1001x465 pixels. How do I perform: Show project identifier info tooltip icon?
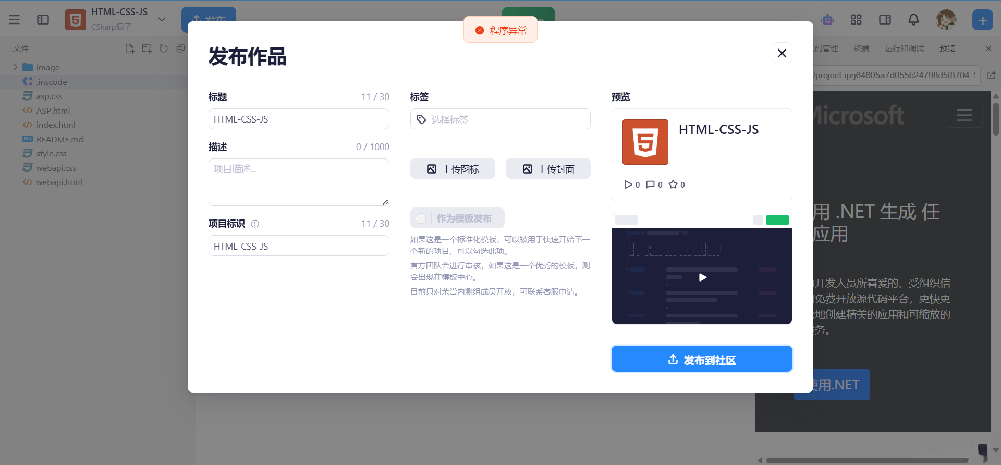255,224
